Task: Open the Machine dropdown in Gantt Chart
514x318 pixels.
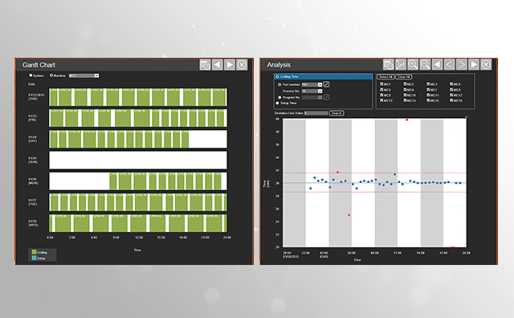Action: coord(84,75)
